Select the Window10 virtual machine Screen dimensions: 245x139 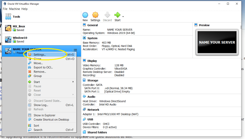pos(20,39)
